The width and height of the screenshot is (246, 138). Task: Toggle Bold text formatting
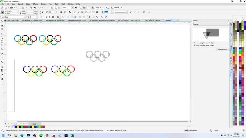pos(45,17)
